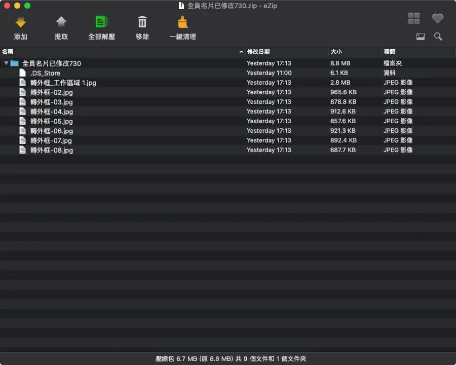Switch to grid view icon
This screenshot has width=456, height=365.
[x=414, y=18]
